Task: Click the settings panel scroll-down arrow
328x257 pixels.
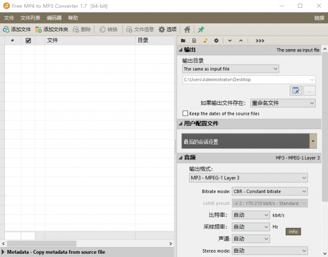Action: coord(325,253)
